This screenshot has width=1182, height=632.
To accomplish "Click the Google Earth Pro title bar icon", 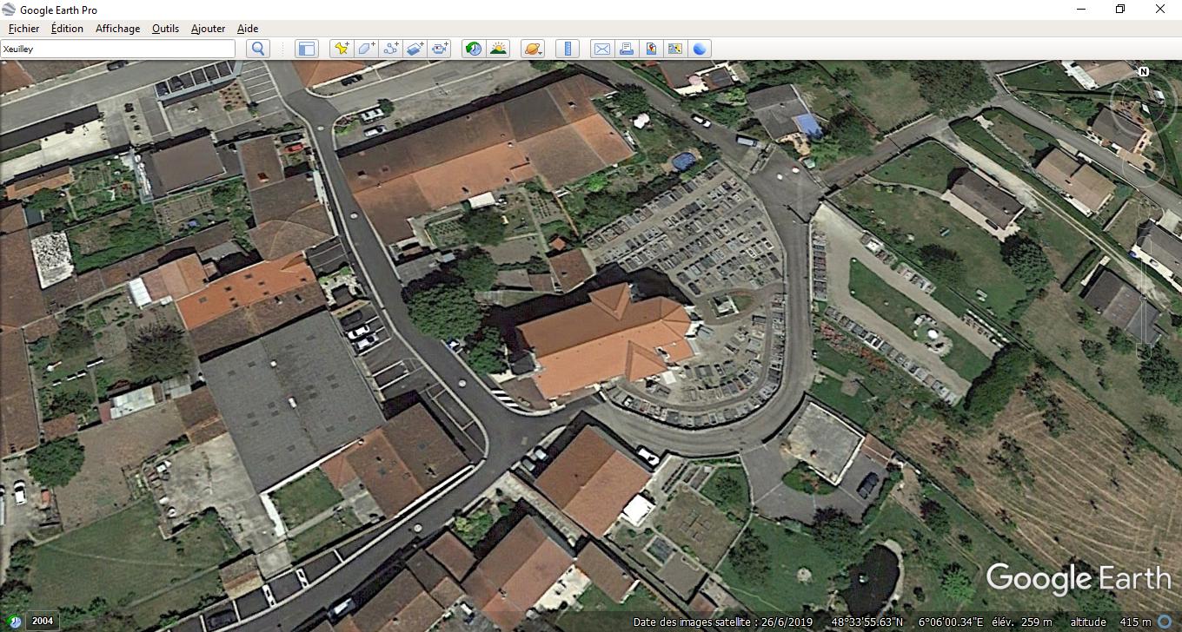I will tap(9, 10).
